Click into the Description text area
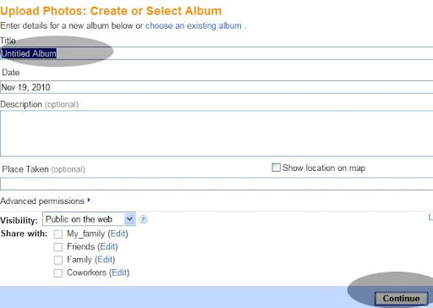The image size is (433, 308). coord(216,134)
